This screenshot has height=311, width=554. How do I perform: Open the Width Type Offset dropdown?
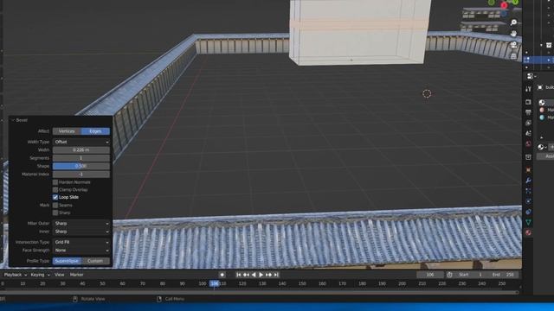coord(81,142)
